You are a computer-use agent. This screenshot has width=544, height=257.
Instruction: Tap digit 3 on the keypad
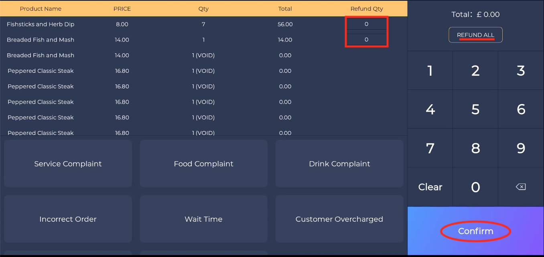coord(521,70)
